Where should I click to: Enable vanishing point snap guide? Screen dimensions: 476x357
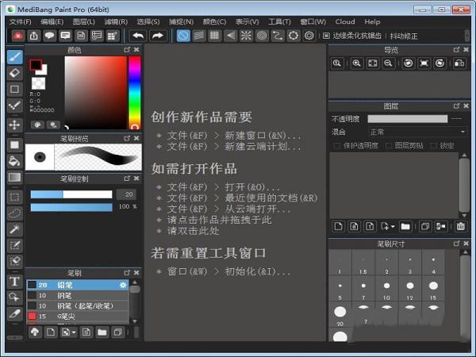(x=230, y=36)
